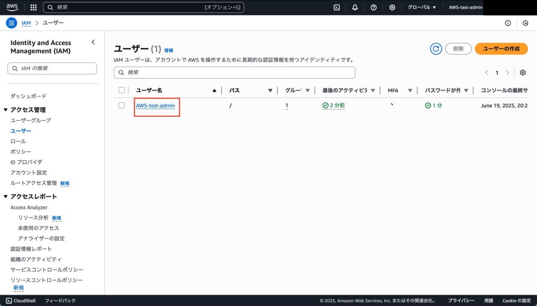Open 組織のアクティビティ in side navigation
537x306 pixels.
(36, 259)
